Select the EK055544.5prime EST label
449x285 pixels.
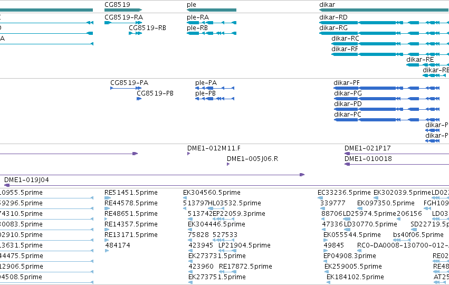pyautogui.click(x=352, y=235)
